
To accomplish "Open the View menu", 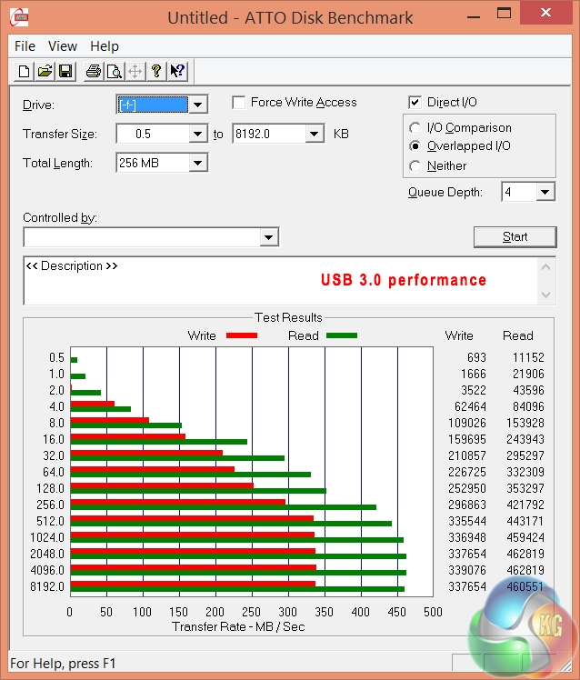I will pyautogui.click(x=63, y=46).
